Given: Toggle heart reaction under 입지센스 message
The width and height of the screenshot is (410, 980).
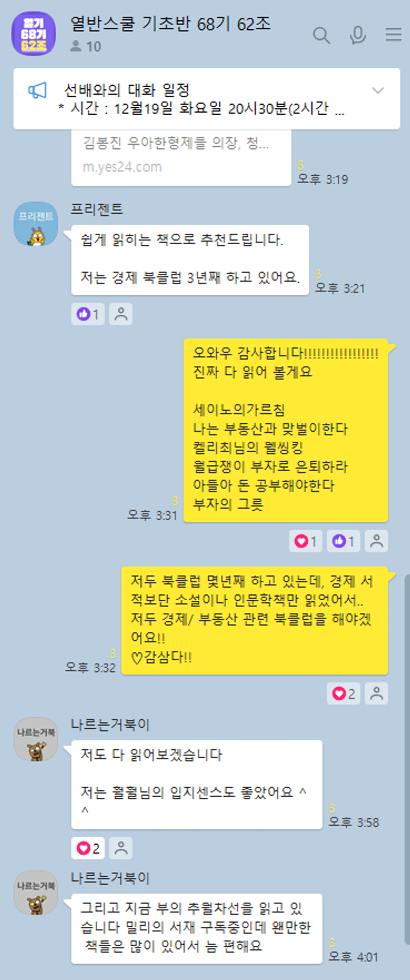Looking at the screenshot, I should click(88, 848).
